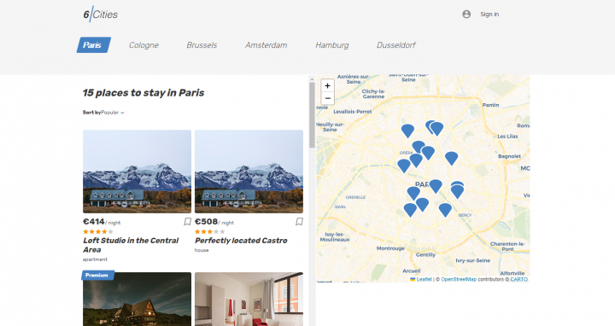Click the map pin nearest BERCY label
Screen dimensions: 615x326
click(445, 210)
